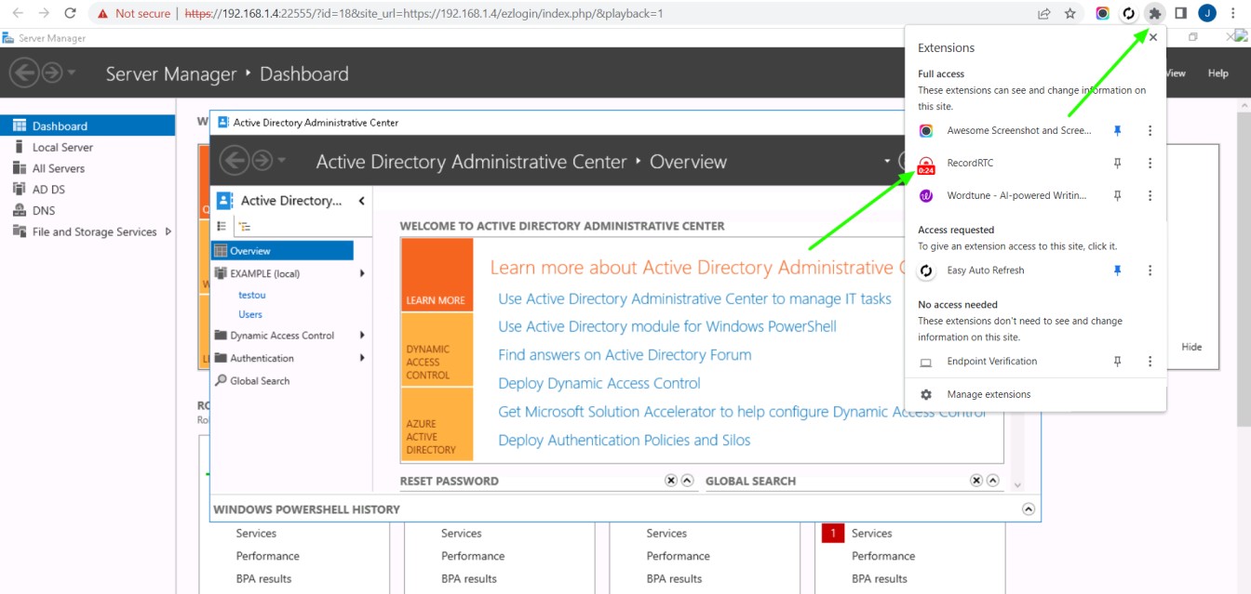Image resolution: width=1251 pixels, height=594 pixels.
Task: Pin Endpoint Verification to the toolbar
Action: tap(1118, 362)
